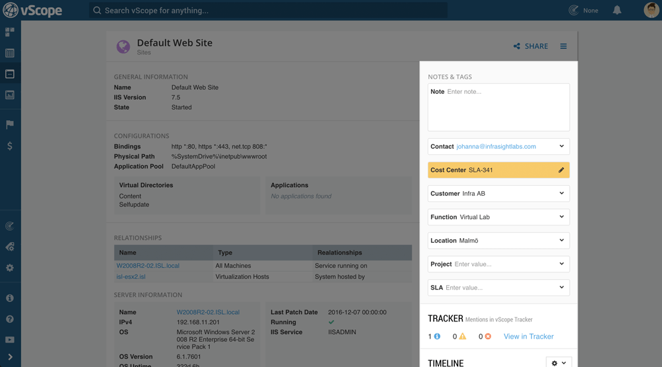Click the Physical Path value
Image resolution: width=662 pixels, height=367 pixels.
pyautogui.click(x=219, y=157)
